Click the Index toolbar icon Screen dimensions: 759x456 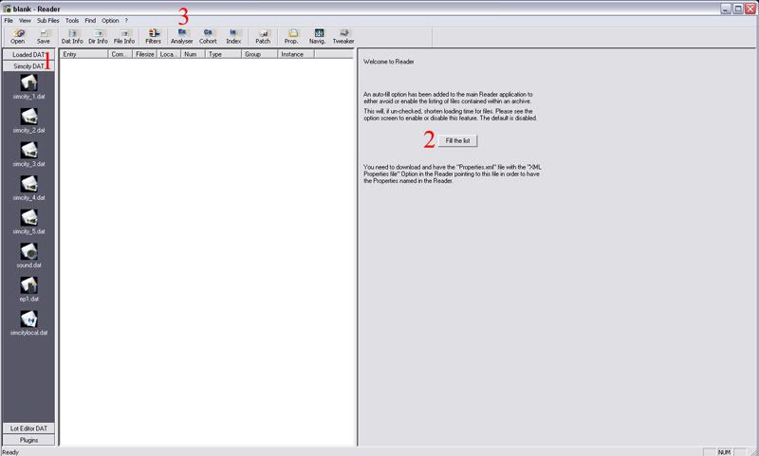pyautogui.click(x=233, y=36)
